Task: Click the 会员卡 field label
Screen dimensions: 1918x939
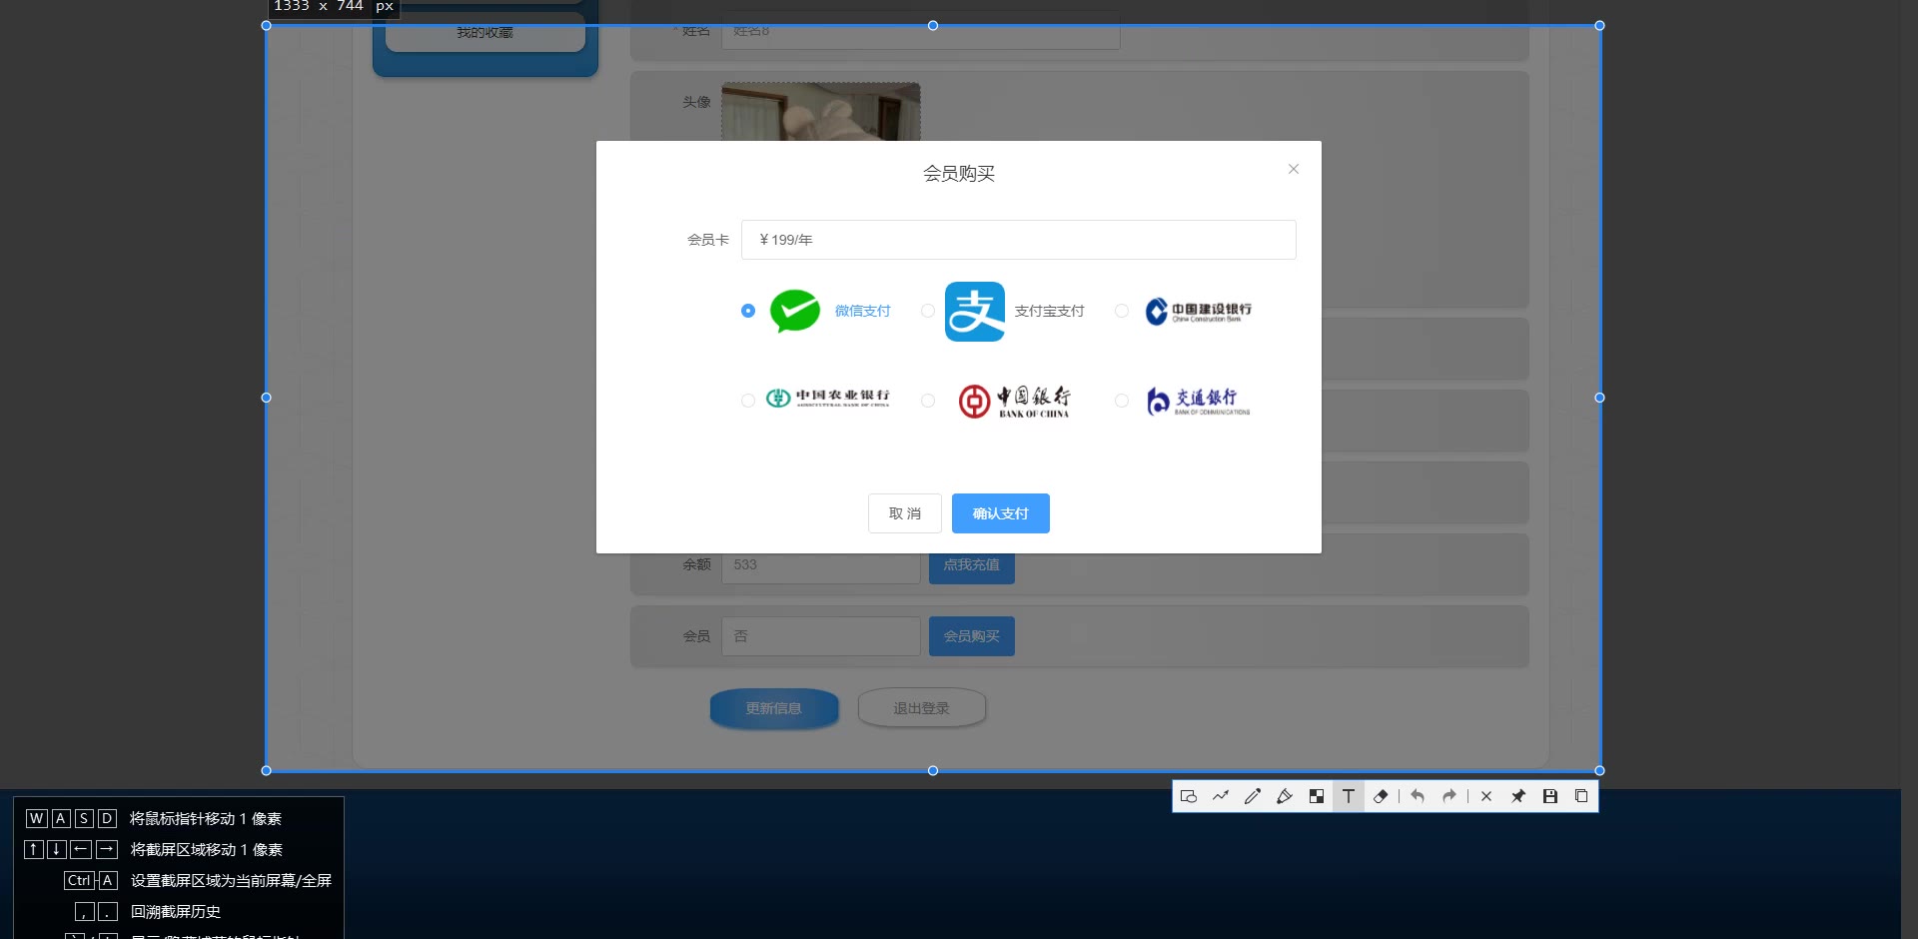Action: (x=708, y=240)
